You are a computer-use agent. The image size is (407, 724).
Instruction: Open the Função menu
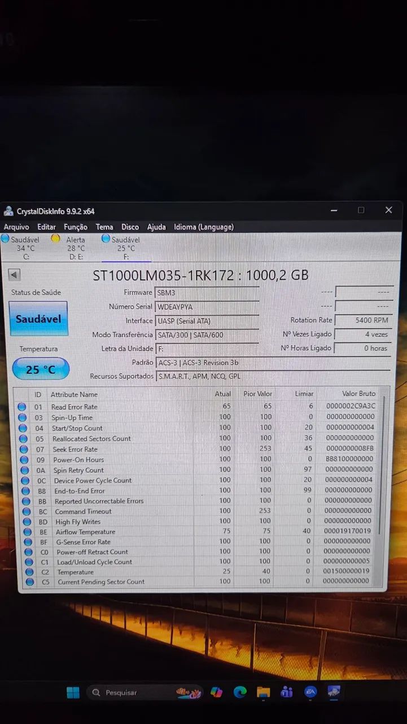[76, 227]
